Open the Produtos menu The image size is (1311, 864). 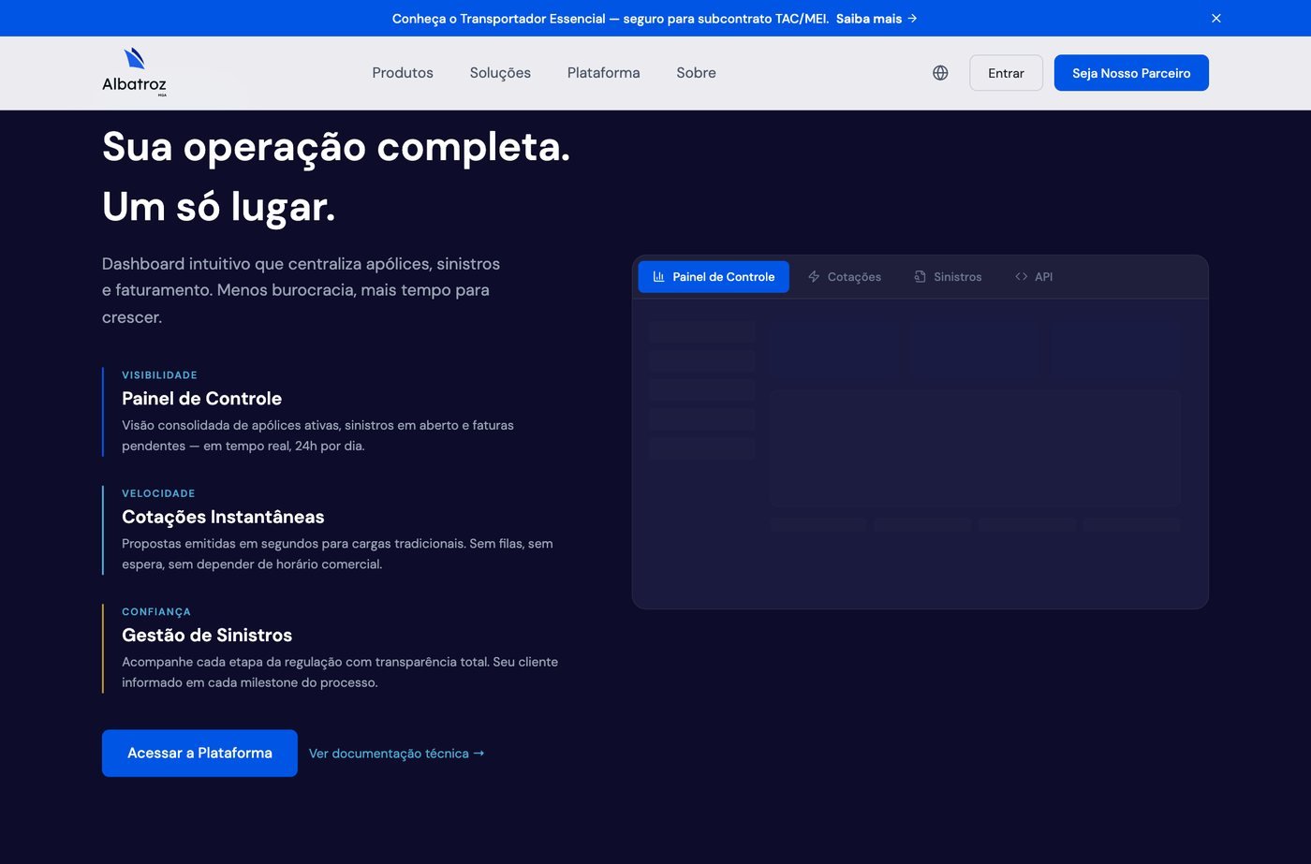tap(403, 73)
